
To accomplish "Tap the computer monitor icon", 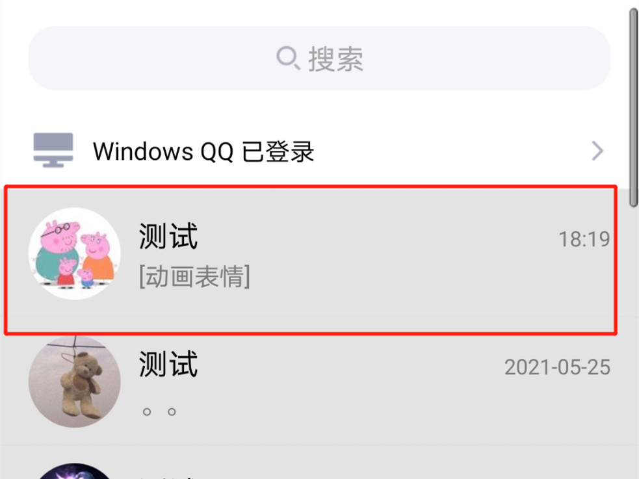I will click(53, 150).
